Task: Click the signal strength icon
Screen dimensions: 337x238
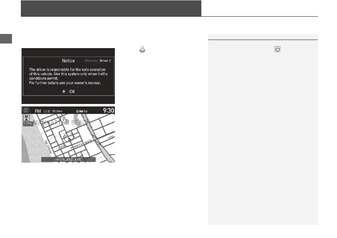Action: [x=86, y=111]
